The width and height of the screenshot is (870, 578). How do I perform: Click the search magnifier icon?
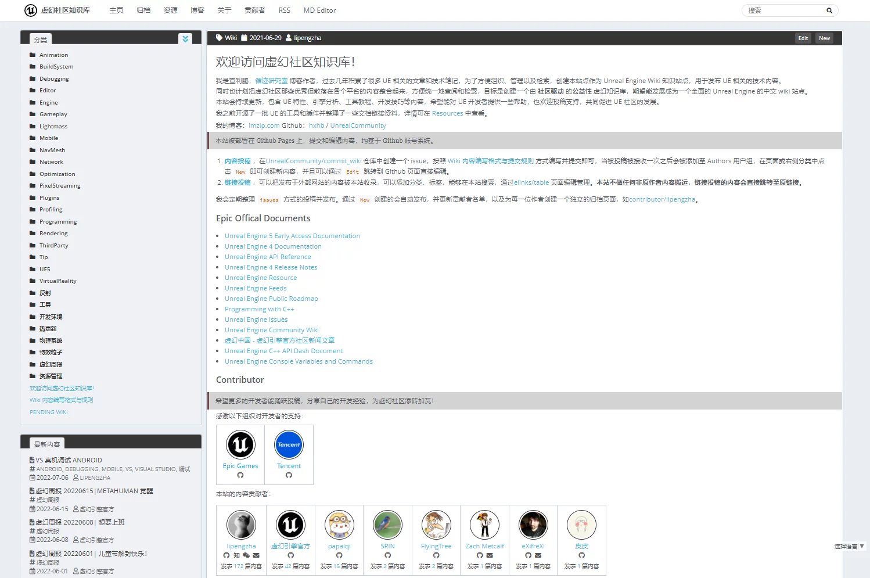[829, 10]
